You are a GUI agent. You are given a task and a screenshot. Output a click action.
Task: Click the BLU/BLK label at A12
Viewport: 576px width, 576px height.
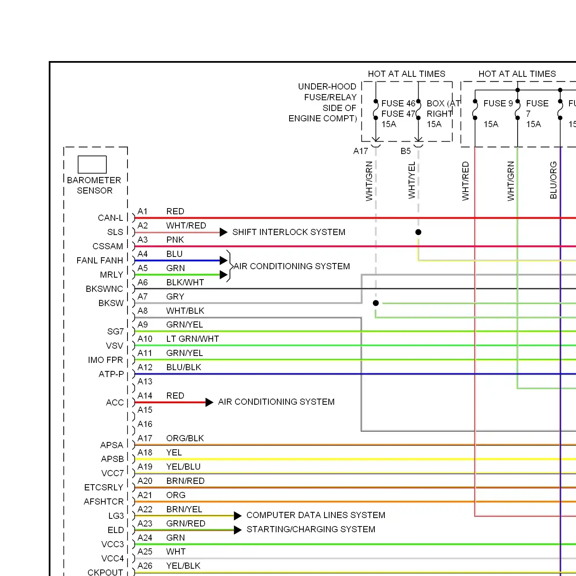pyautogui.click(x=184, y=367)
